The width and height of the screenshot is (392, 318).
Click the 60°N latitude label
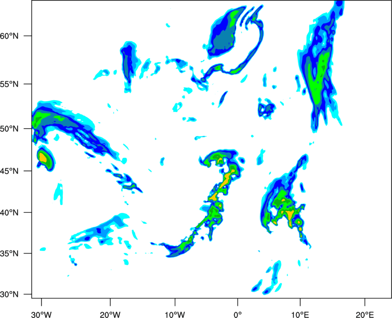point(9,36)
